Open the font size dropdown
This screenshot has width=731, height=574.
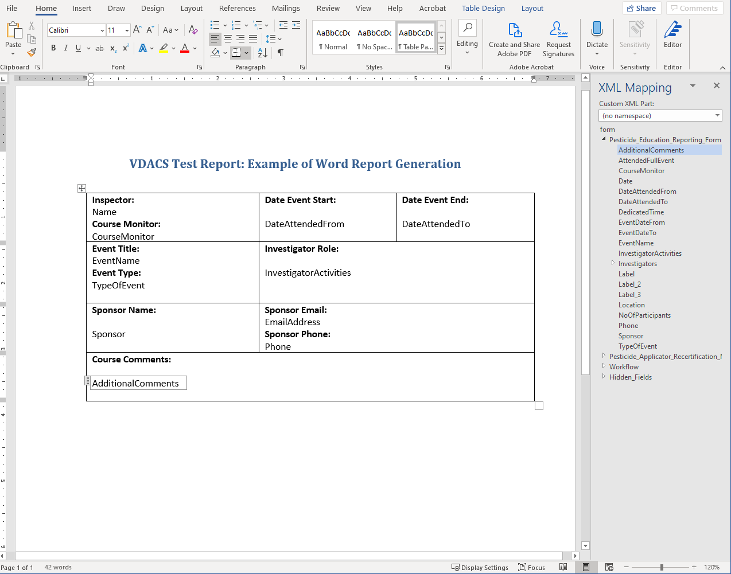pos(127,30)
